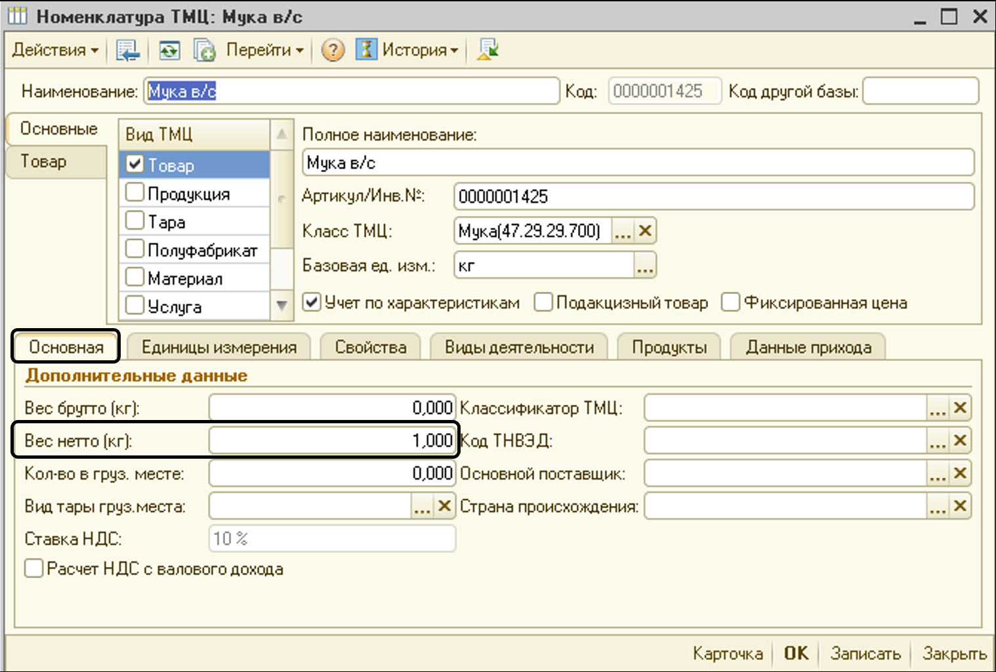Image resolution: width=996 pixels, height=672 pixels.
Task: Click the OK button
Action: (796, 653)
